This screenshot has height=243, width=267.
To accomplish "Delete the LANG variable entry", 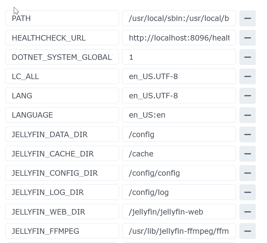I will (247, 96).
